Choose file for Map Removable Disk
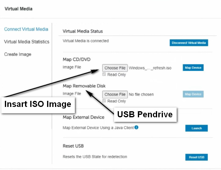The width and height of the screenshot is (221, 170). (x=115, y=94)
